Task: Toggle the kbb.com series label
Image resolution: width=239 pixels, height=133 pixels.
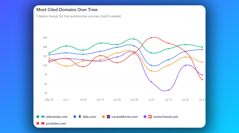Action: (89, 117)
